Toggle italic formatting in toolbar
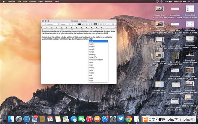 (89, 24)
